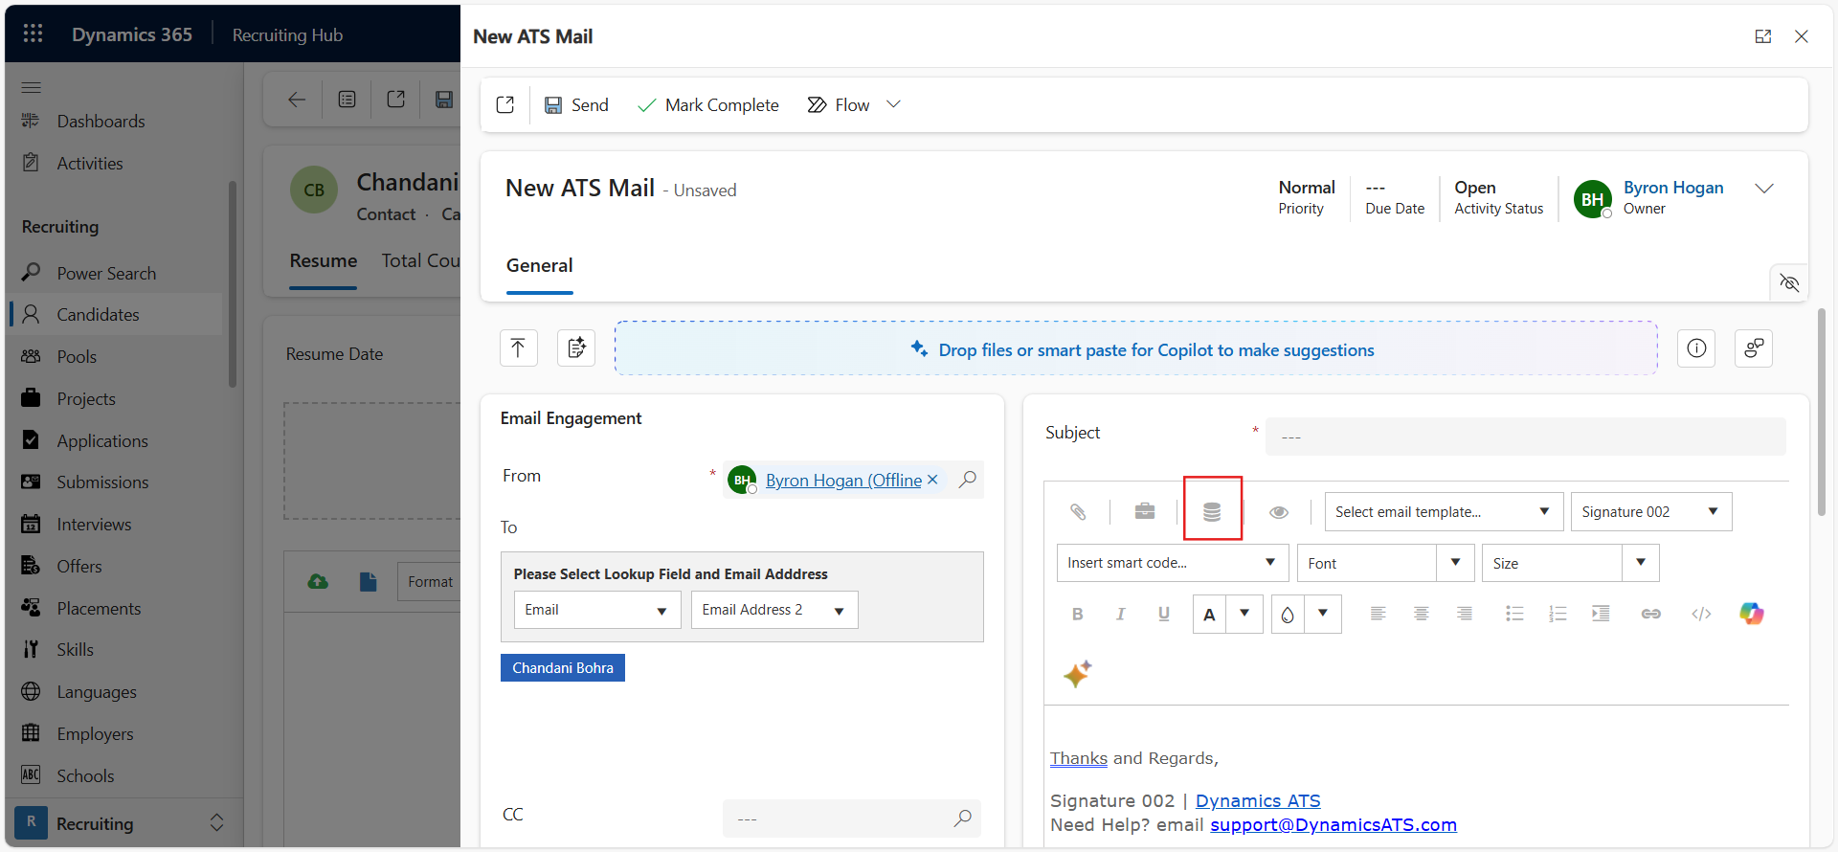
Task: Center align text
Action: pyautogui.click(x=1422, y=614)
